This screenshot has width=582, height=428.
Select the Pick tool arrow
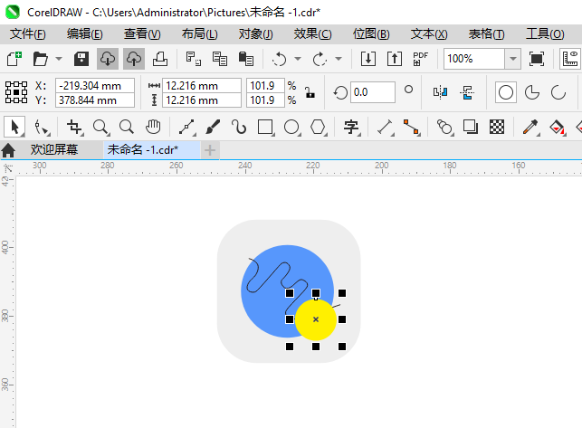[14, 127]
